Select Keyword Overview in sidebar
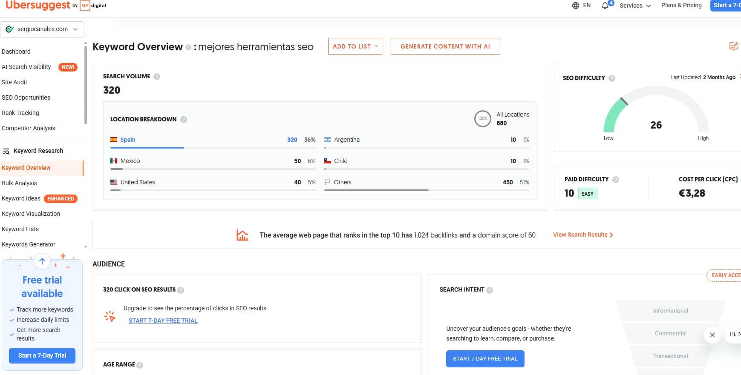 (41, 168)
